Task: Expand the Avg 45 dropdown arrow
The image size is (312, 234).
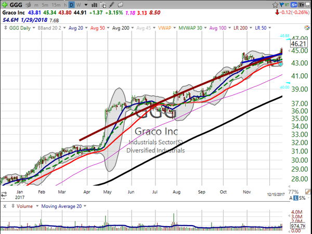Action: tap(154, 28)
